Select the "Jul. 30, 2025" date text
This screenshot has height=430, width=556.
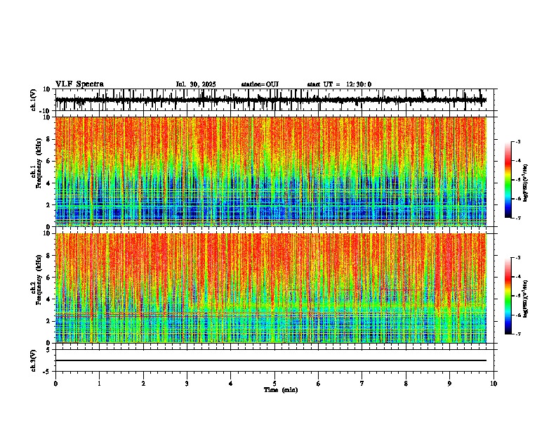[196, 84]
